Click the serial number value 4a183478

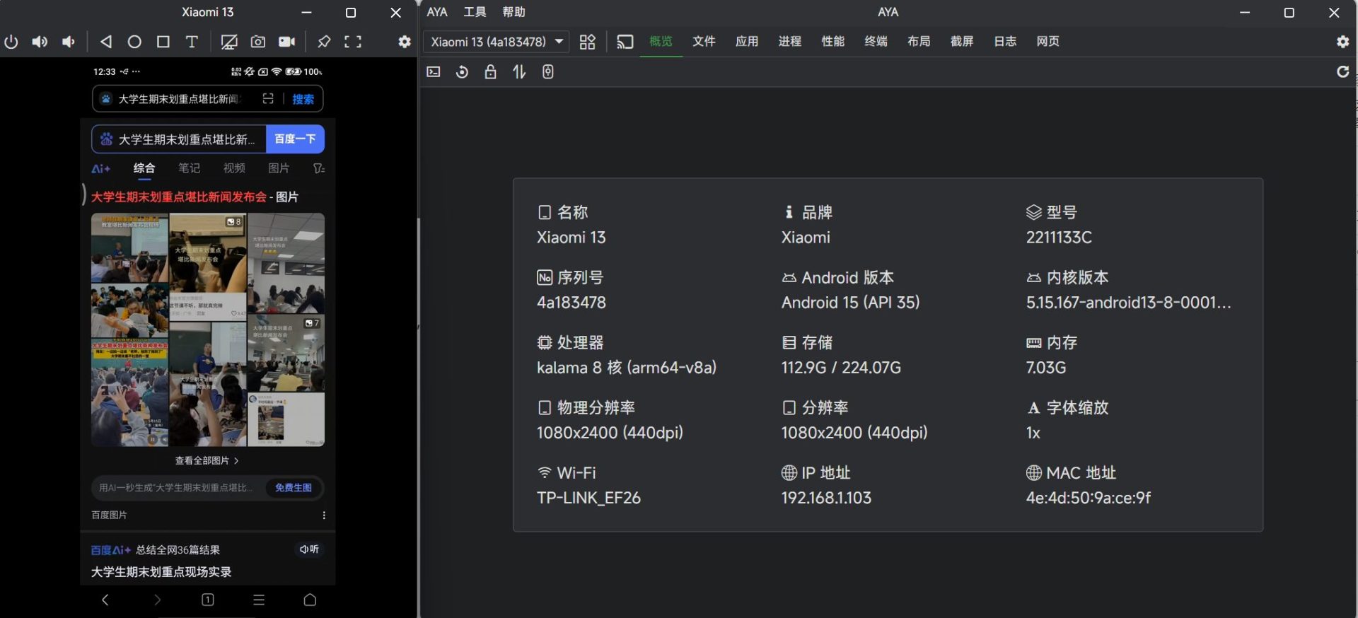pos(571,303)
